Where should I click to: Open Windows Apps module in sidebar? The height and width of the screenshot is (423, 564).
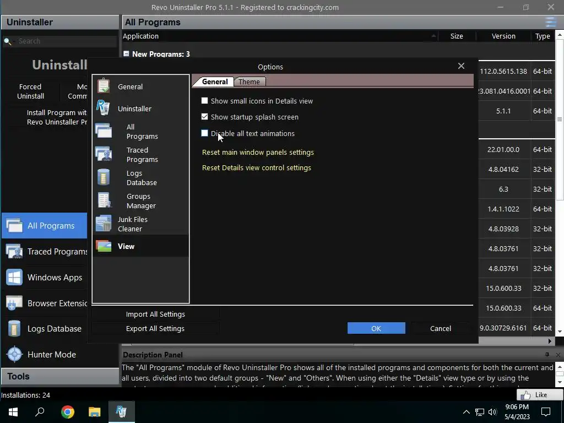44,278
